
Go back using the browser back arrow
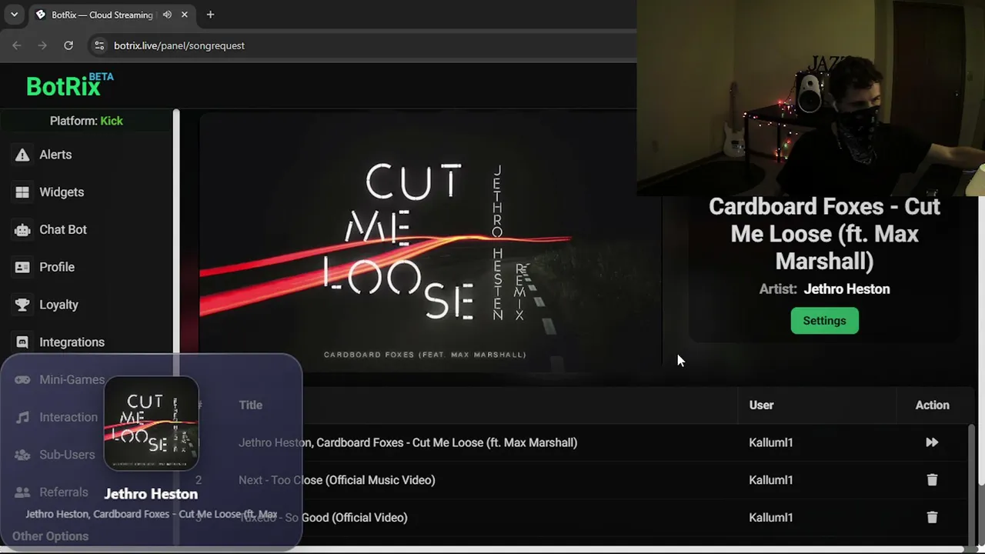(17, 45)
